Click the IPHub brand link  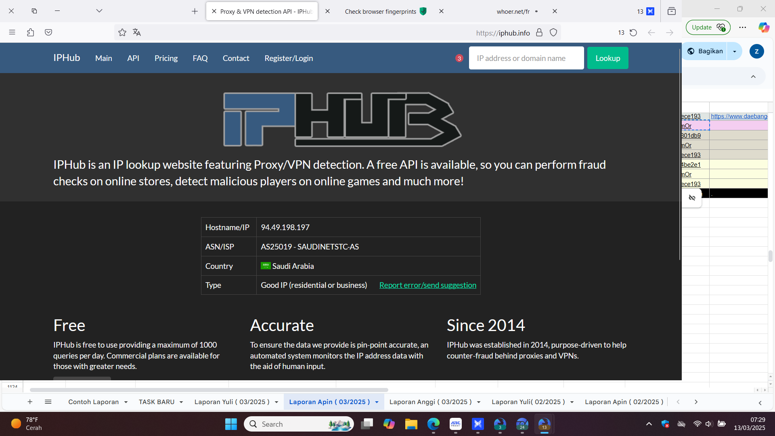(67, 58)
